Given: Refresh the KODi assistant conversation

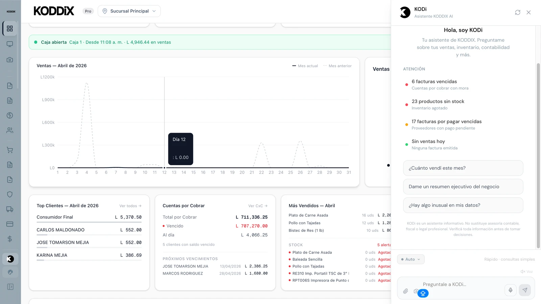Looking at the screenshot, I should pyautogui.click(x=517, y=12).
